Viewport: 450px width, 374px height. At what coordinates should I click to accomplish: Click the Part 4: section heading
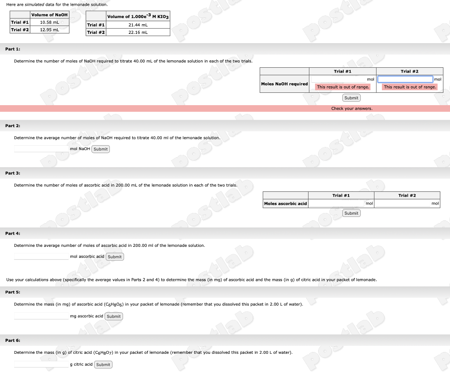point(13,234)
